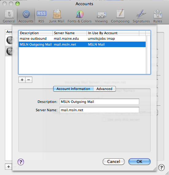Viewport: 169px width, 175px height.
Task: Open the RSS preferences pane
Action: (x=41, y=16)
